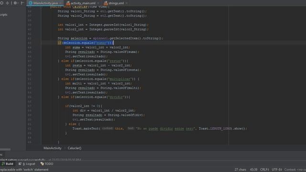This screenshot has width=306, height=172.
Task: Open the strings.xml tab
Action: pos(116,3)
